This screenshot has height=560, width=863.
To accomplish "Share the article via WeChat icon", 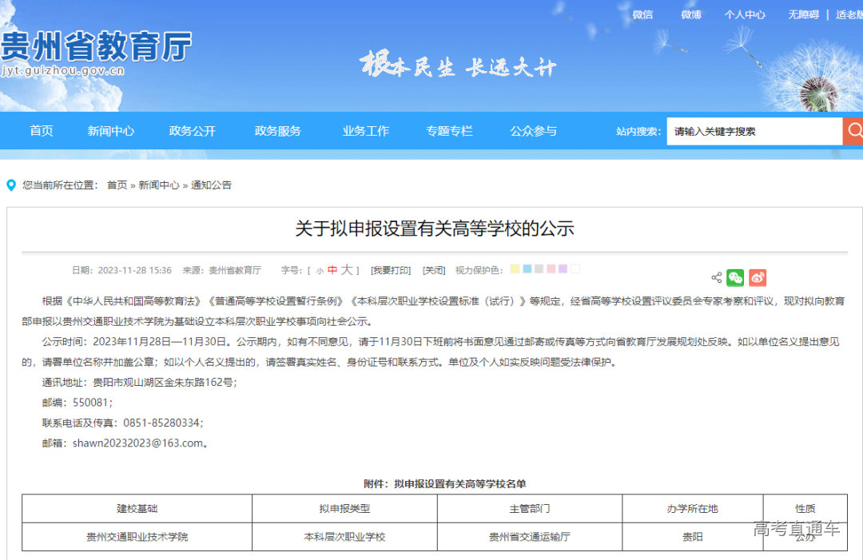I will tap(737, 276).
